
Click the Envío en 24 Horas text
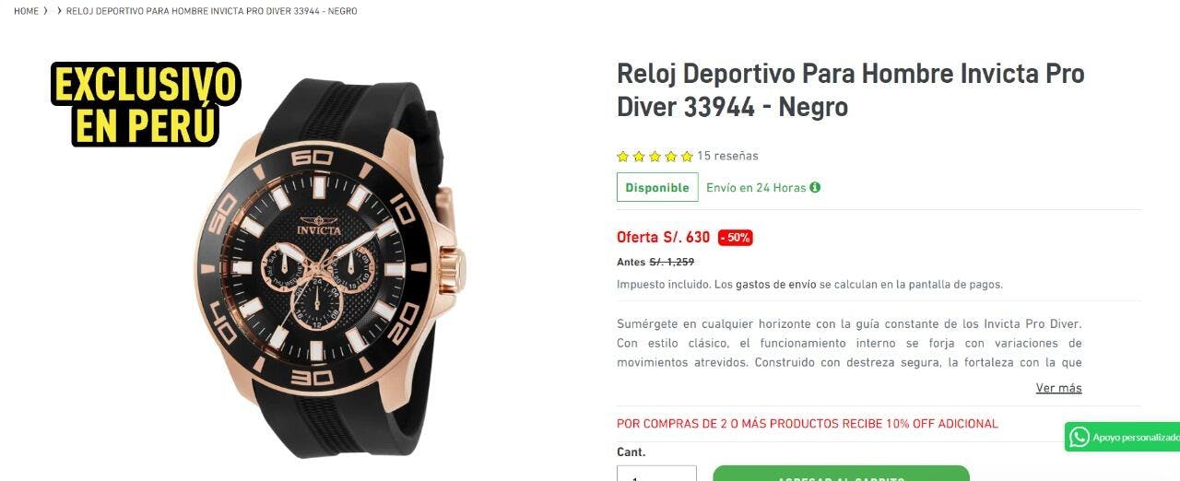[756, 187]
